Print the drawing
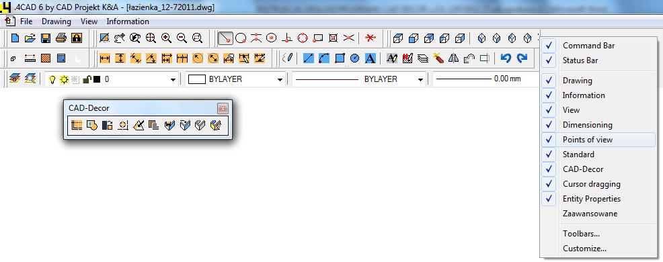 (x=61, y=38)
